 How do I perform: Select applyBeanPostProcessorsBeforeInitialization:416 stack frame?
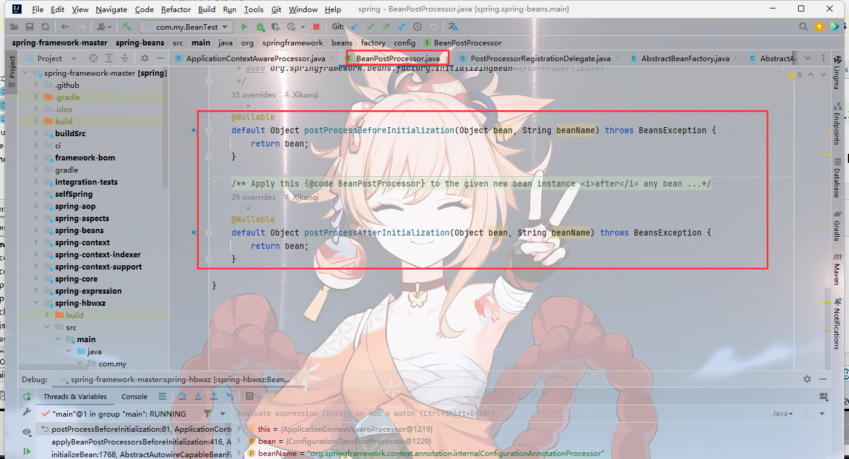(141, 441)
